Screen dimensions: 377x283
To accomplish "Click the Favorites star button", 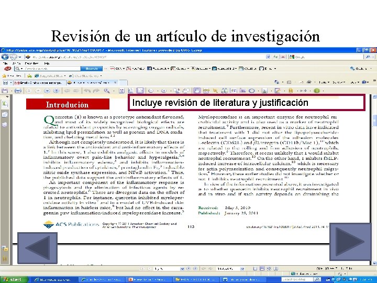I will [12, 75].
